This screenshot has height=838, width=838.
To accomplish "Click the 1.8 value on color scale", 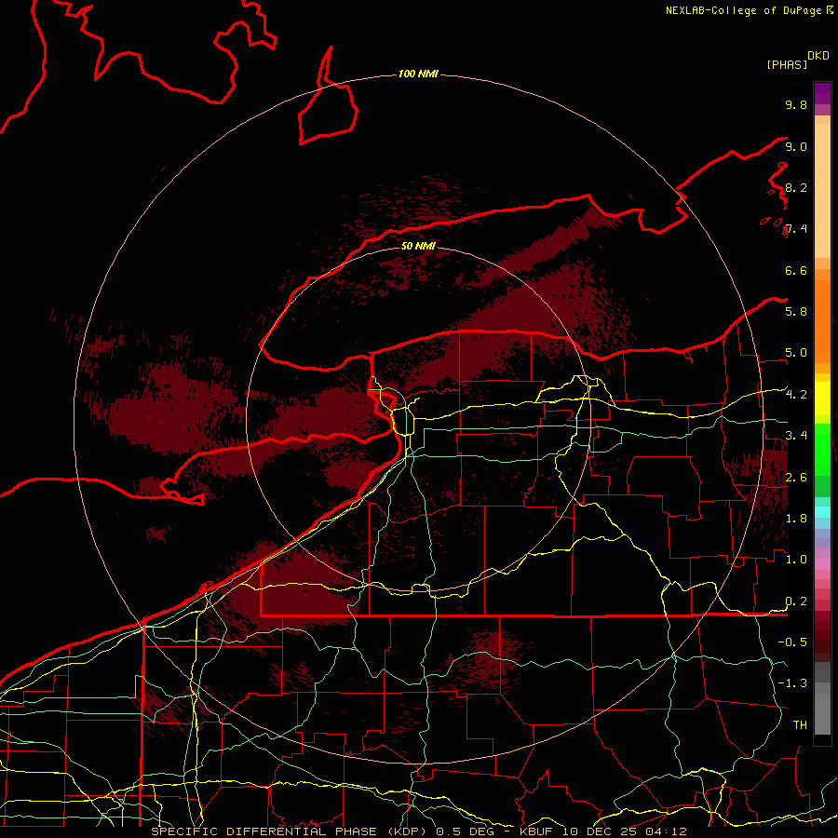I will coord(796,519).
